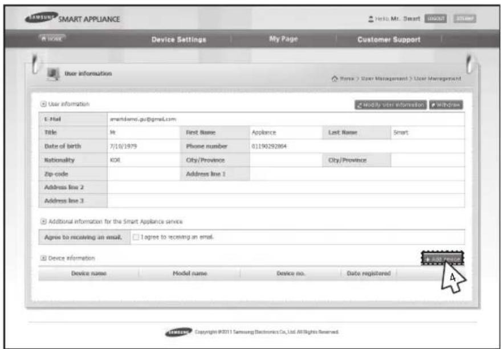Click the Date registered column header

point(368,274)
